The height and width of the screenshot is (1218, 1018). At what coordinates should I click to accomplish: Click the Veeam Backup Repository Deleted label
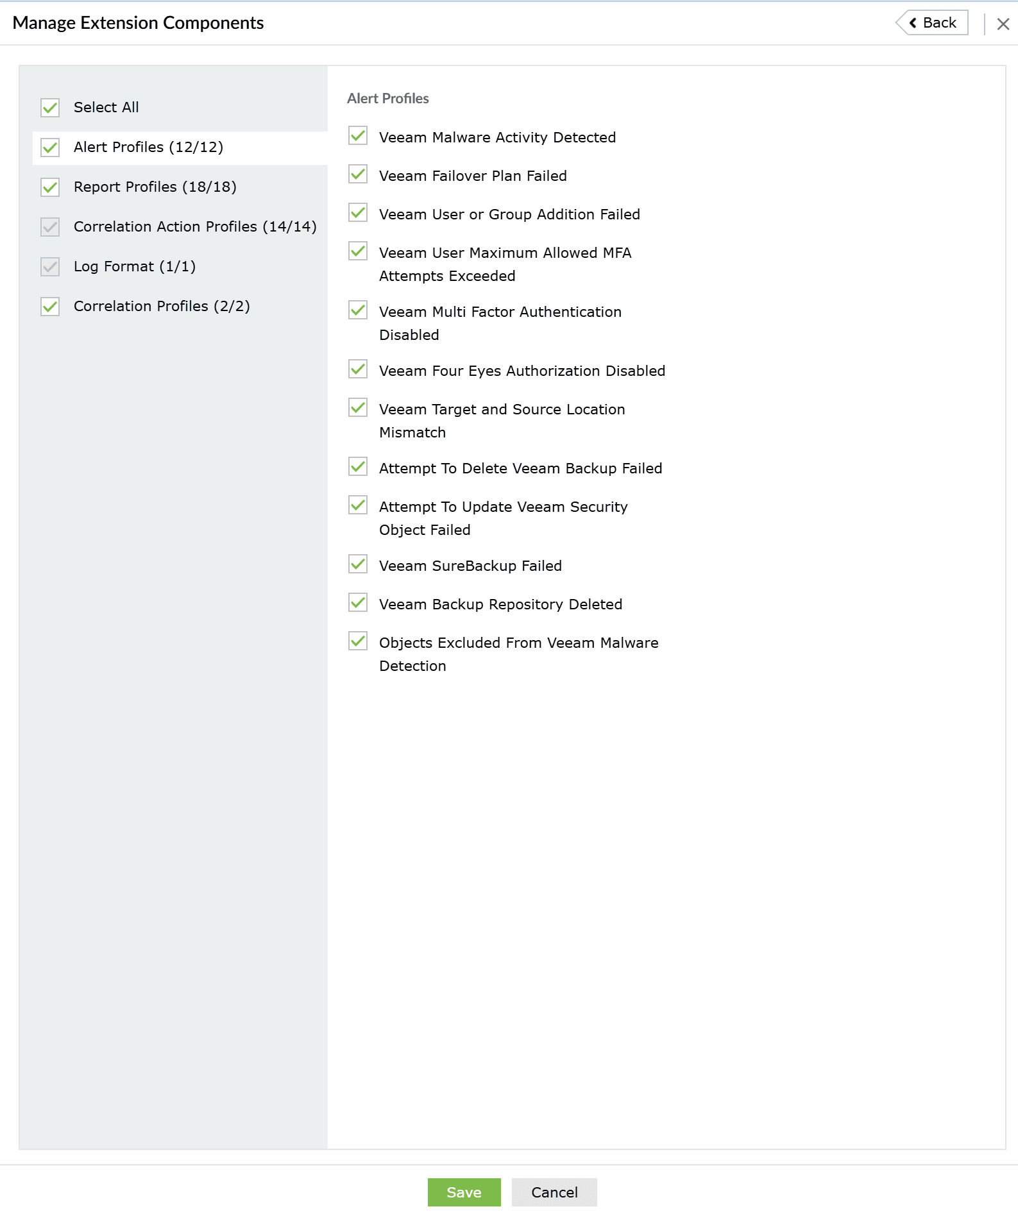pyautogui.click(x=500, y=604)
